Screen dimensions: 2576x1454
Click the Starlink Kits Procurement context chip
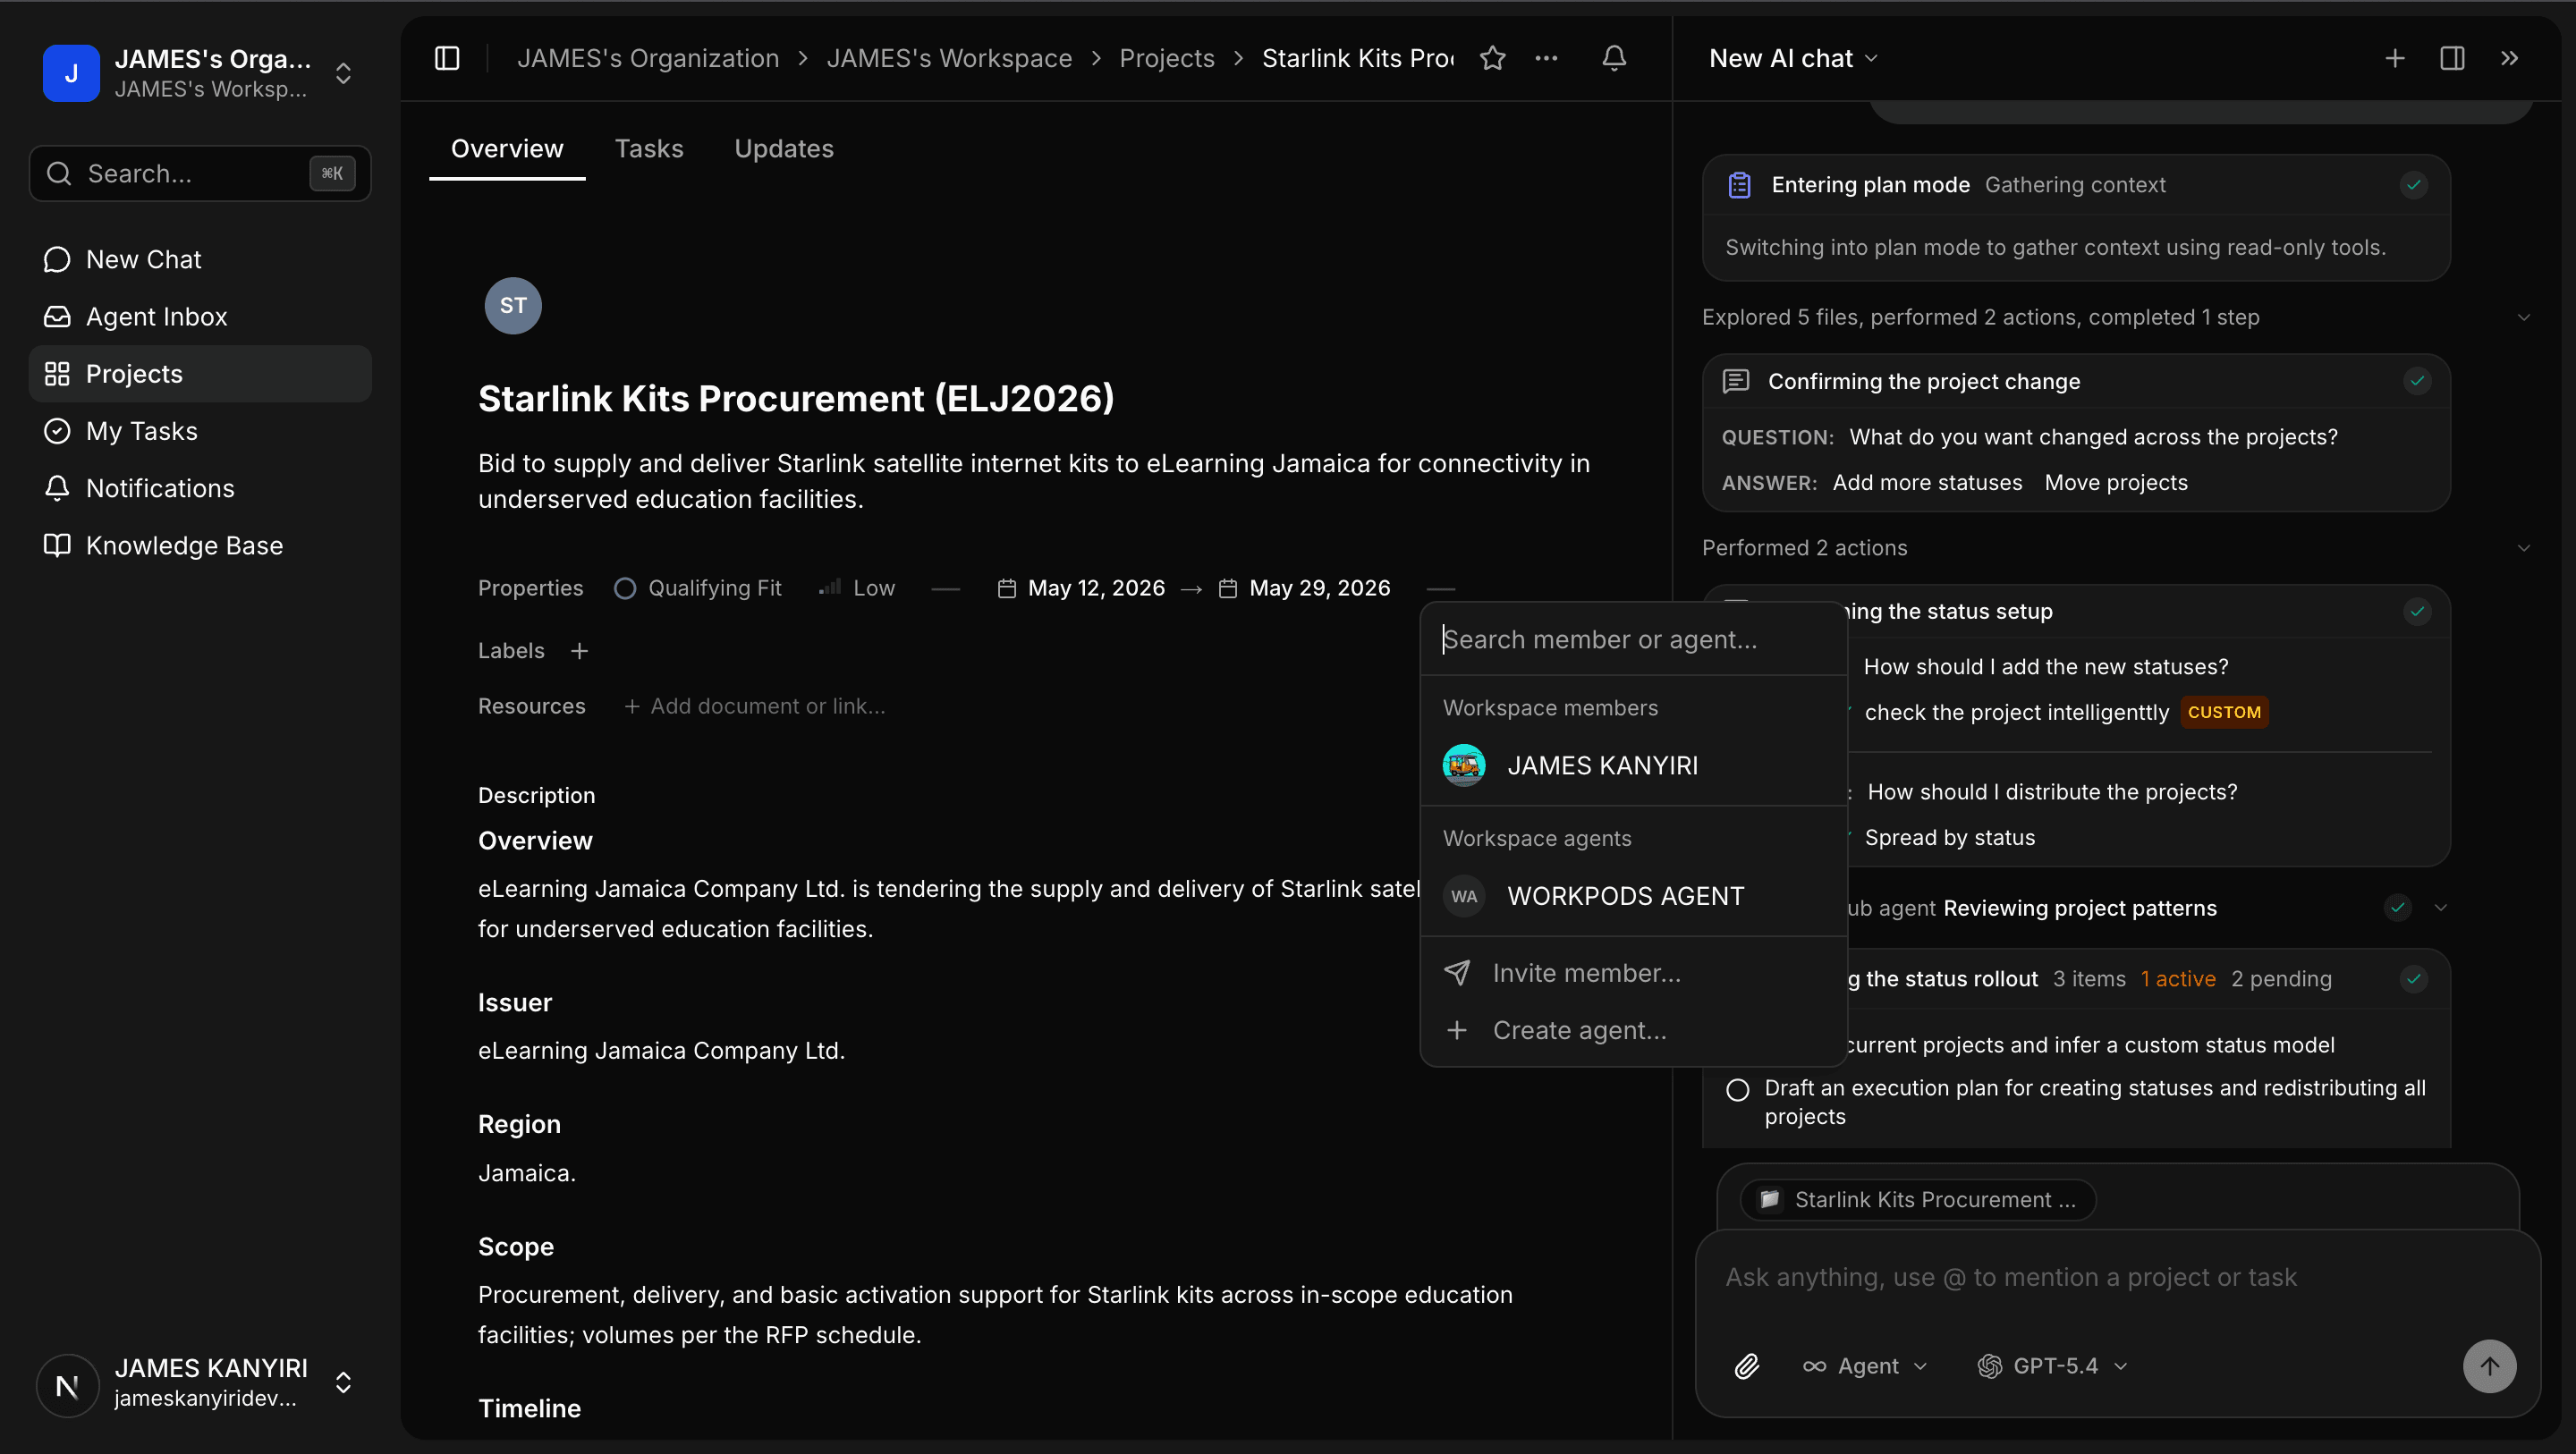[1918, 1200]
